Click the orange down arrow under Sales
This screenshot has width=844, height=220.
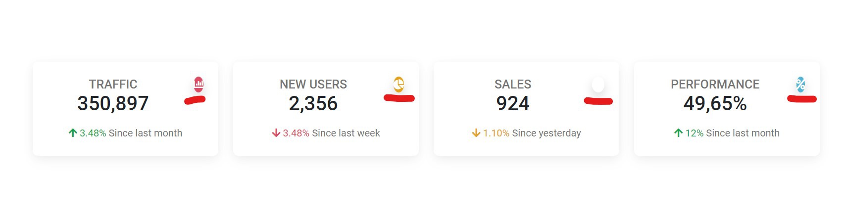(476, 132)
